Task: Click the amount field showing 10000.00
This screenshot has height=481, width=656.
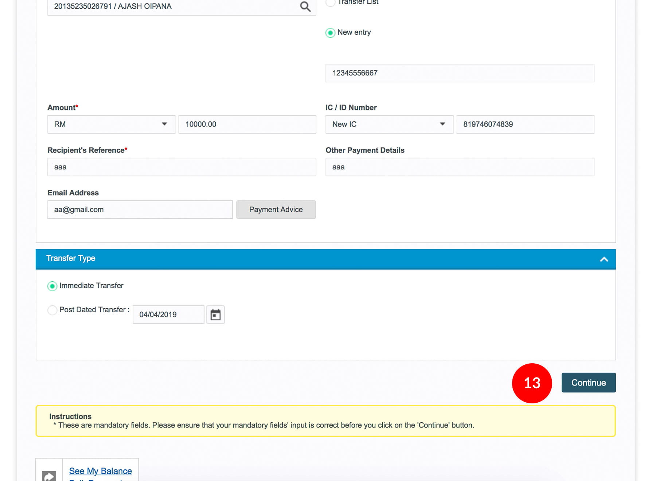Action: [x=247, y=124]
